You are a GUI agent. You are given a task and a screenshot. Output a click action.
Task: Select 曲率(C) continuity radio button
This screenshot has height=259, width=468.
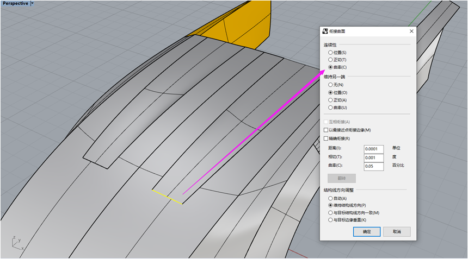(330, 67)
